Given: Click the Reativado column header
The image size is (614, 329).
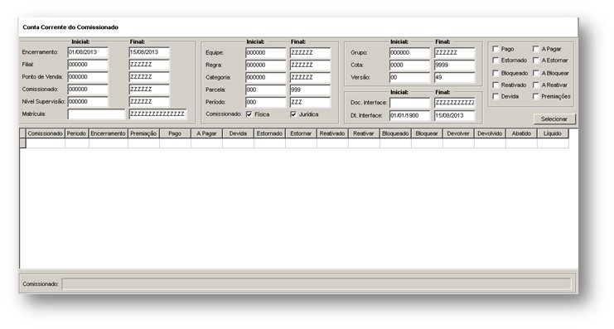Looking at the screenshot, I should pyautogui.click(x=332, y=133).
